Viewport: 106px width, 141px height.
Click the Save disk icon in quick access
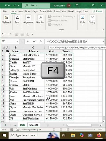click(x=22, y=34)
